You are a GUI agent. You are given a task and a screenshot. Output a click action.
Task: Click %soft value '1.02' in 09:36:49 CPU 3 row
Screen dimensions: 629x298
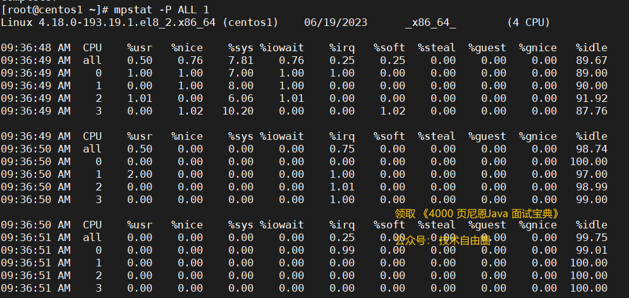pyautogui.click(x=393, y=111)
